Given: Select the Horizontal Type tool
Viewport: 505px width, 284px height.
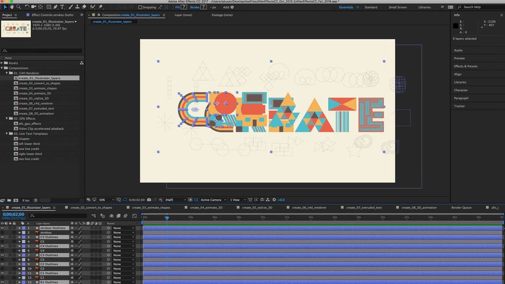Looking at the screenshot, I should tap(61, 7).
